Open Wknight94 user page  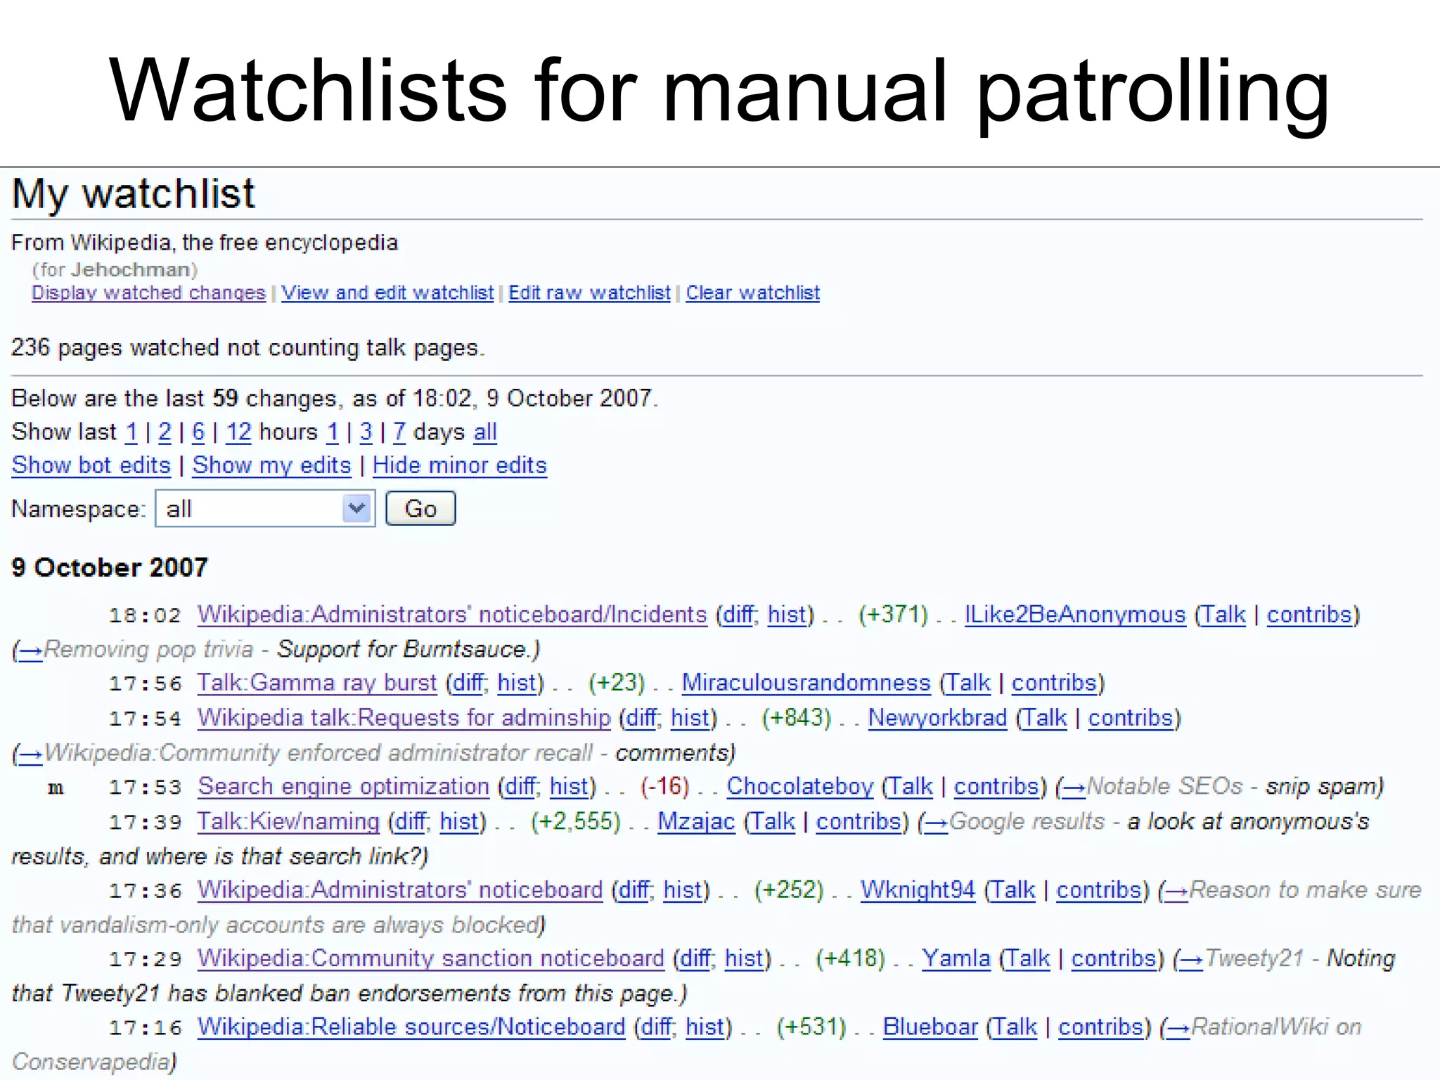pos(918,889)
